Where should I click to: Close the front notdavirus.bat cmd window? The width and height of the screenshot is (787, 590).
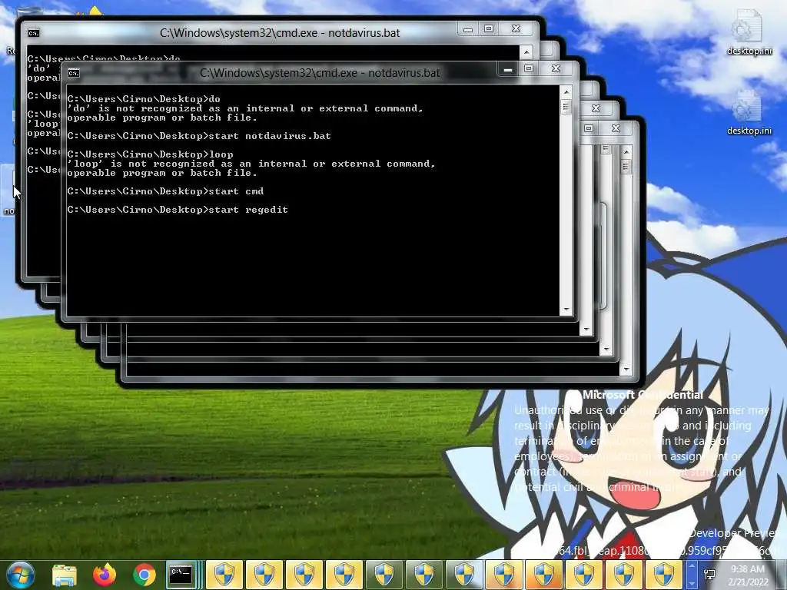tap(556, 68)
